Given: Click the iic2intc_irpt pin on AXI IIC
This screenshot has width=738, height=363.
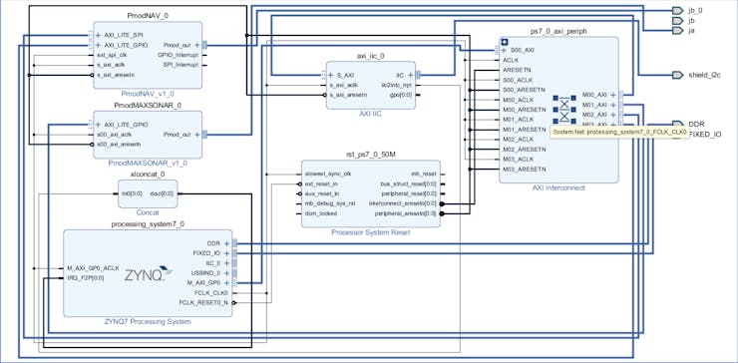Looking at the screenshot, I should (397, 85).
